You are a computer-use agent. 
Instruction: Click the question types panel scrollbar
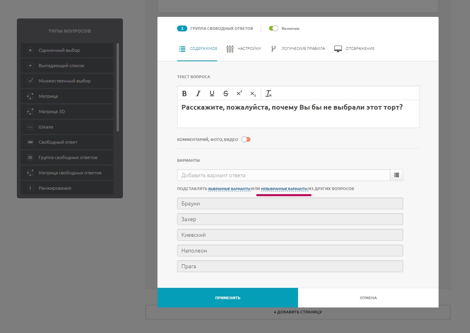[x=118, y=87]
